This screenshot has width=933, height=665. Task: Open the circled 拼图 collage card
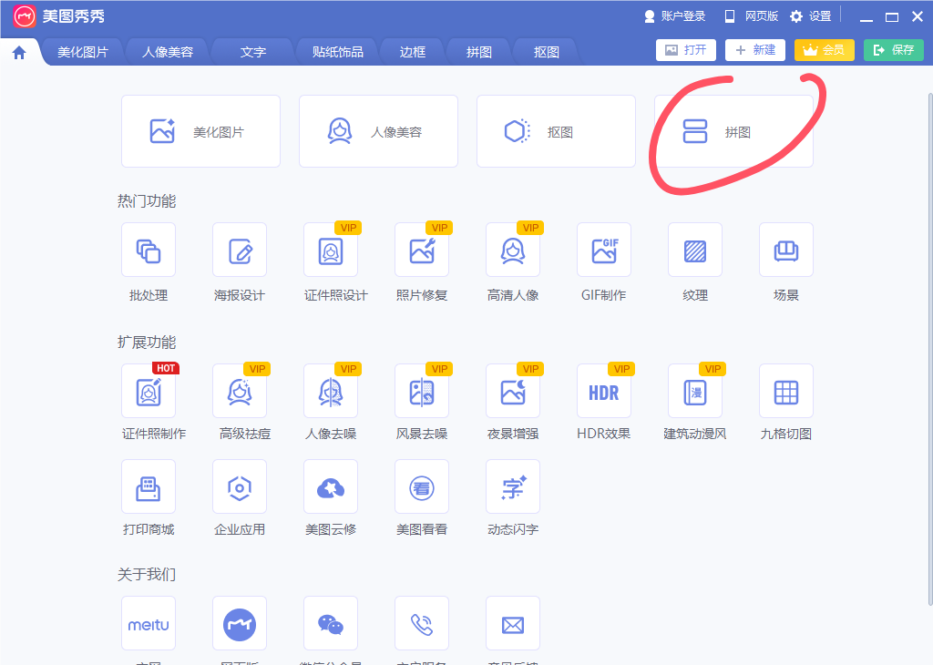[733, 131]
